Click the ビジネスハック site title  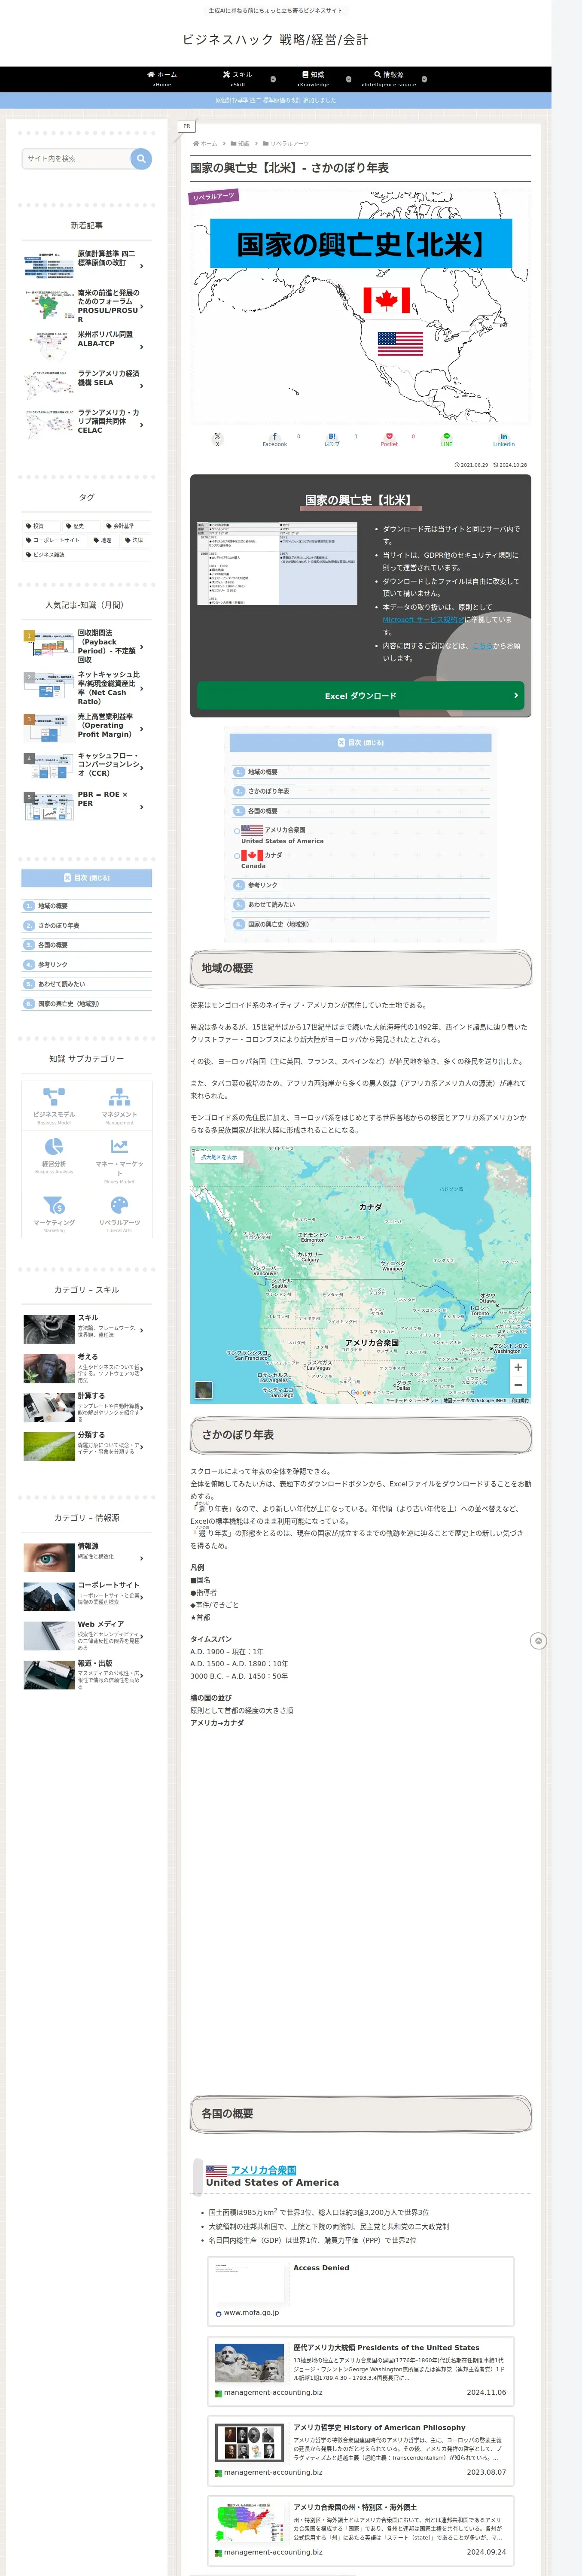(275, 40)
